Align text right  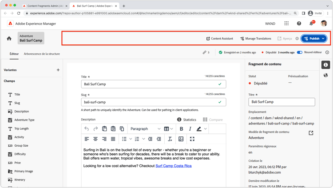104,139
